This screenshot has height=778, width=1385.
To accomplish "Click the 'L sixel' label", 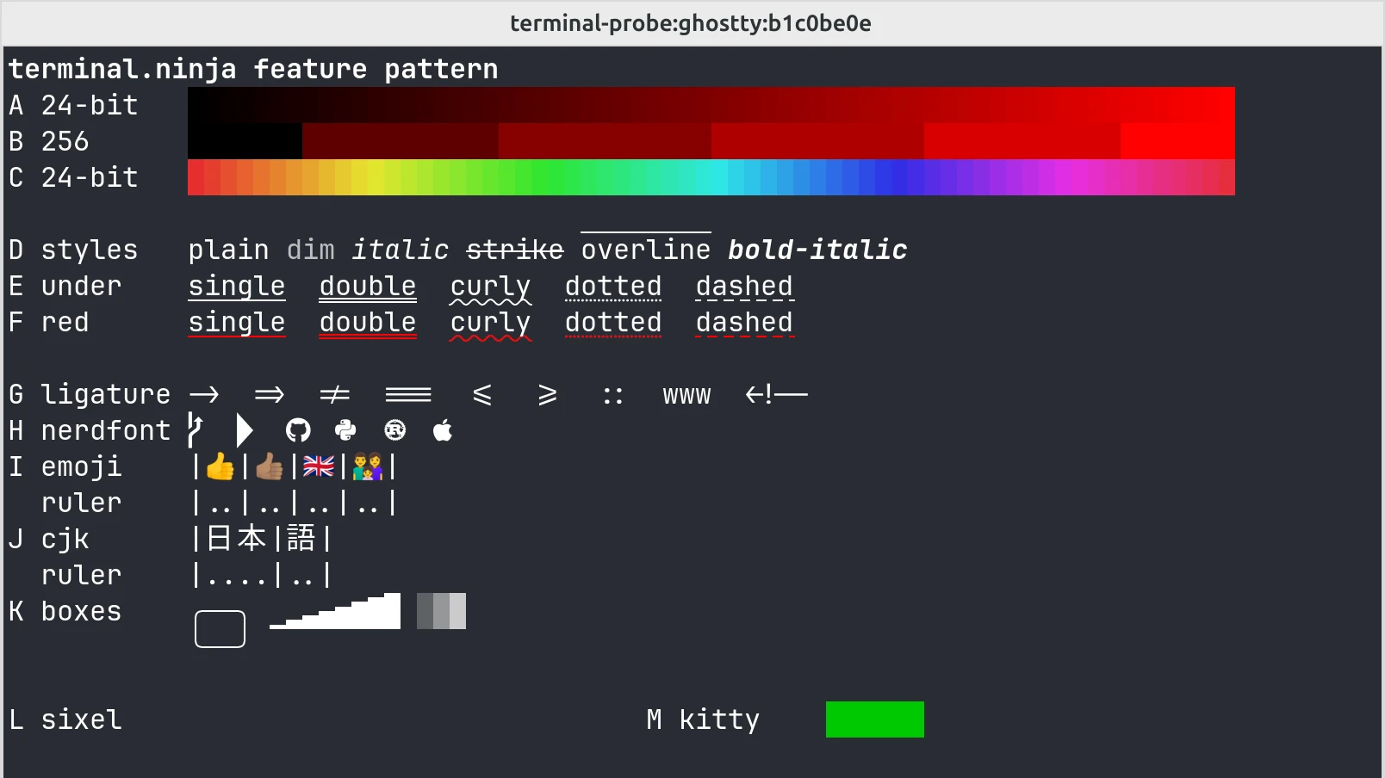I will coord(65,719).
